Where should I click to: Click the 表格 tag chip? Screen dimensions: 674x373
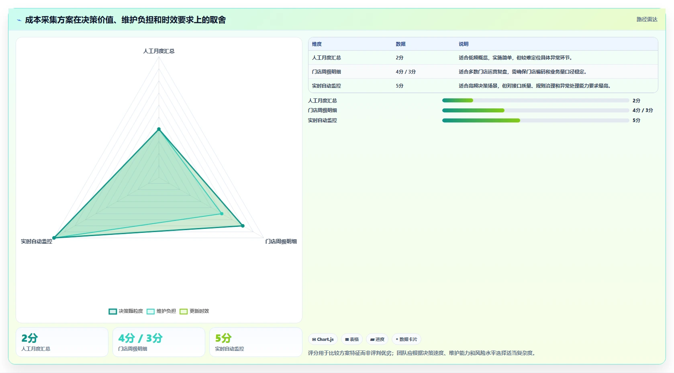click(352, 339)
